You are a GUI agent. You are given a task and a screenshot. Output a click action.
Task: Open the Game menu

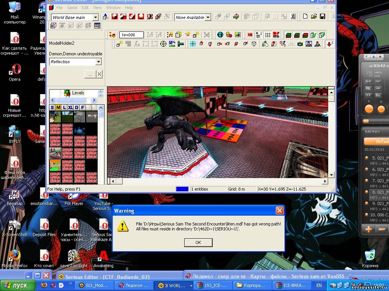pos(72,8)
